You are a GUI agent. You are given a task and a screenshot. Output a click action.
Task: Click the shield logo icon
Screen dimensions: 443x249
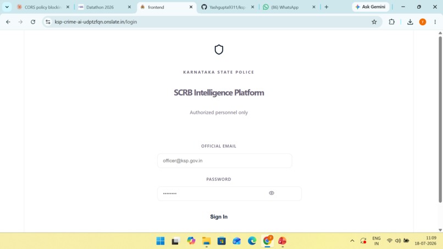[x=219, y=49]
